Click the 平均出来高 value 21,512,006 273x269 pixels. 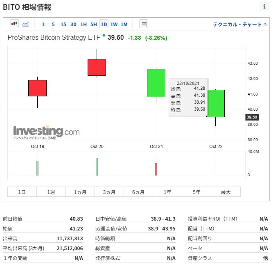70,248
